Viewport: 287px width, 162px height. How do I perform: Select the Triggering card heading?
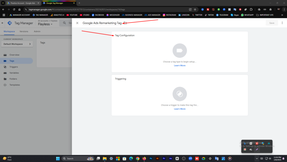tap(121, 79)
